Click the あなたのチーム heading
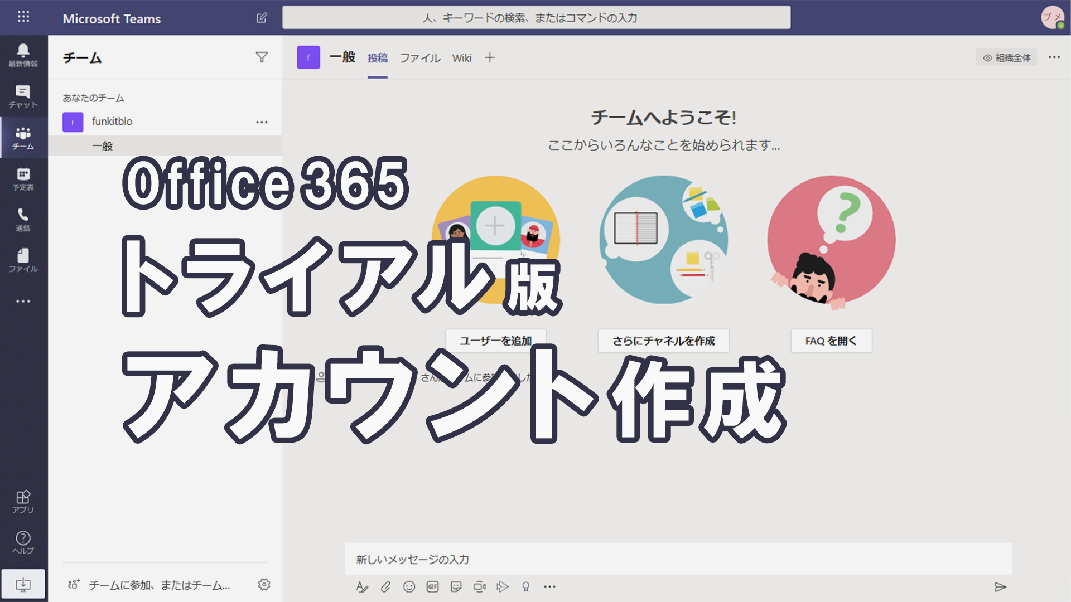The image size is (1071, 602). 93,98
